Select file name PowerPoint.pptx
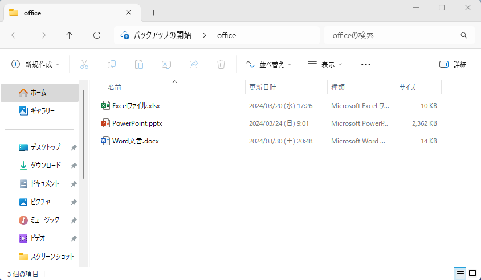Image resolution: width=481 pixels, height=280 pixels. [x=137, y=123]
